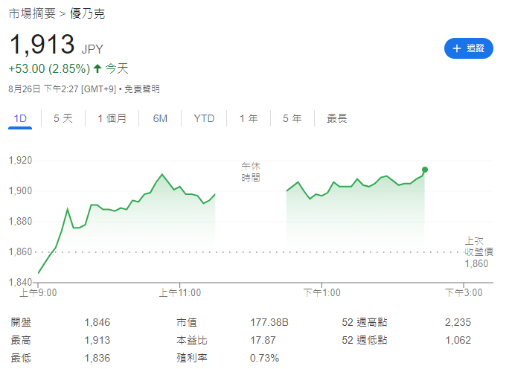The width and height of the screenshot is (512, 369).
Task: Click the green up arrow beside 今天
Action: tap(97, 69)
